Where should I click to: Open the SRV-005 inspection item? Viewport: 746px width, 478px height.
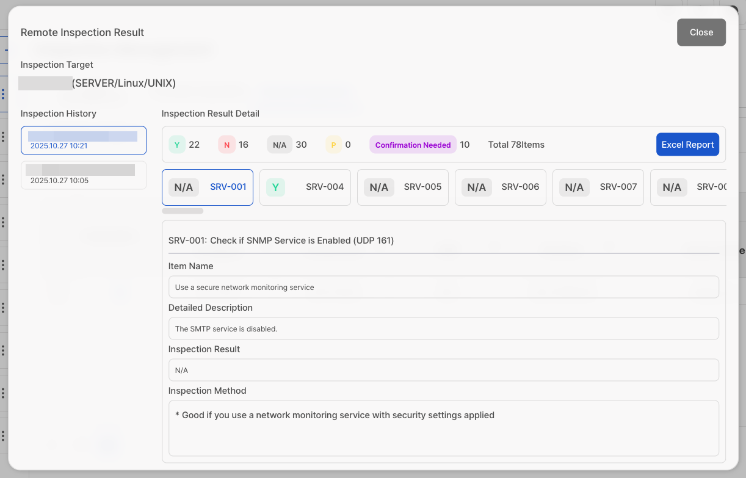tap(403, 187)
